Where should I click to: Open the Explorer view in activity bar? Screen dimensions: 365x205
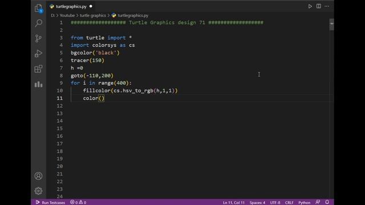38,9
